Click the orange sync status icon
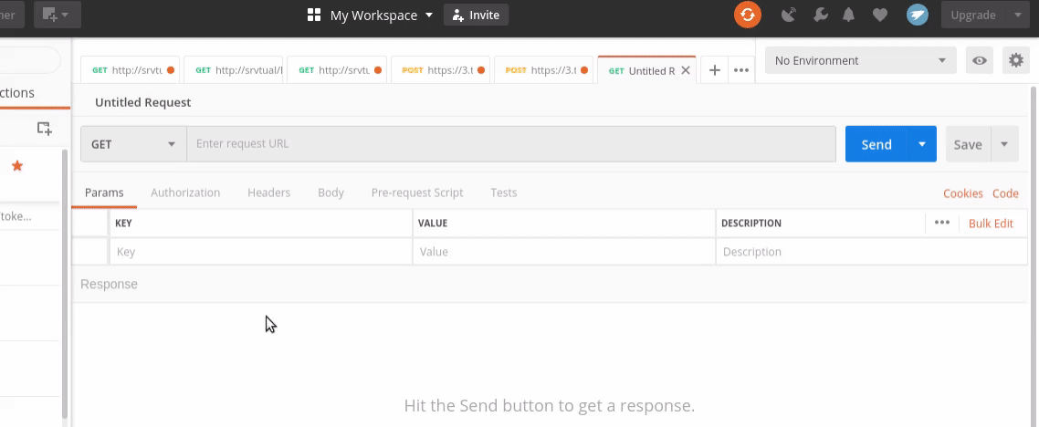The image size is (1039, 427). [x=748, y=15]
